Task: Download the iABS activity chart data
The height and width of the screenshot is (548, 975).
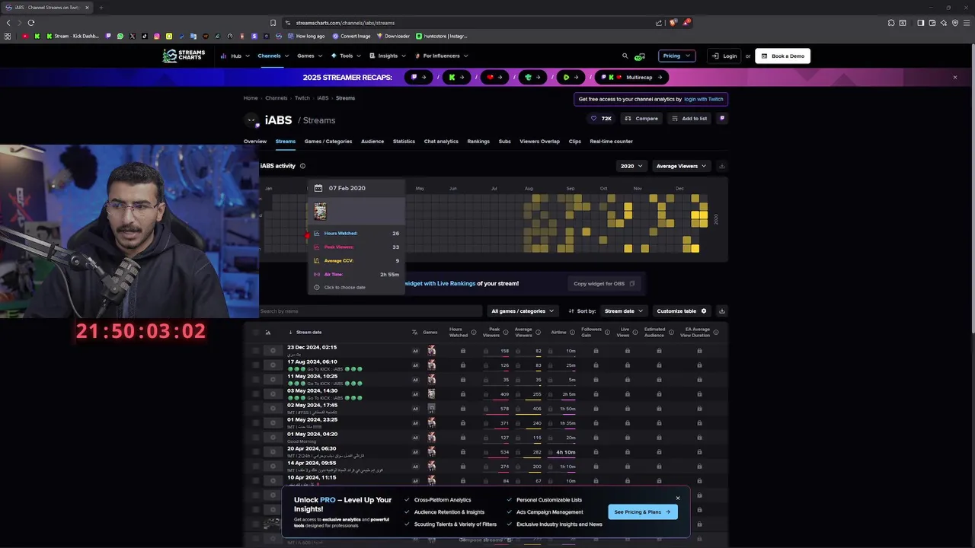Action: point(722,166)
